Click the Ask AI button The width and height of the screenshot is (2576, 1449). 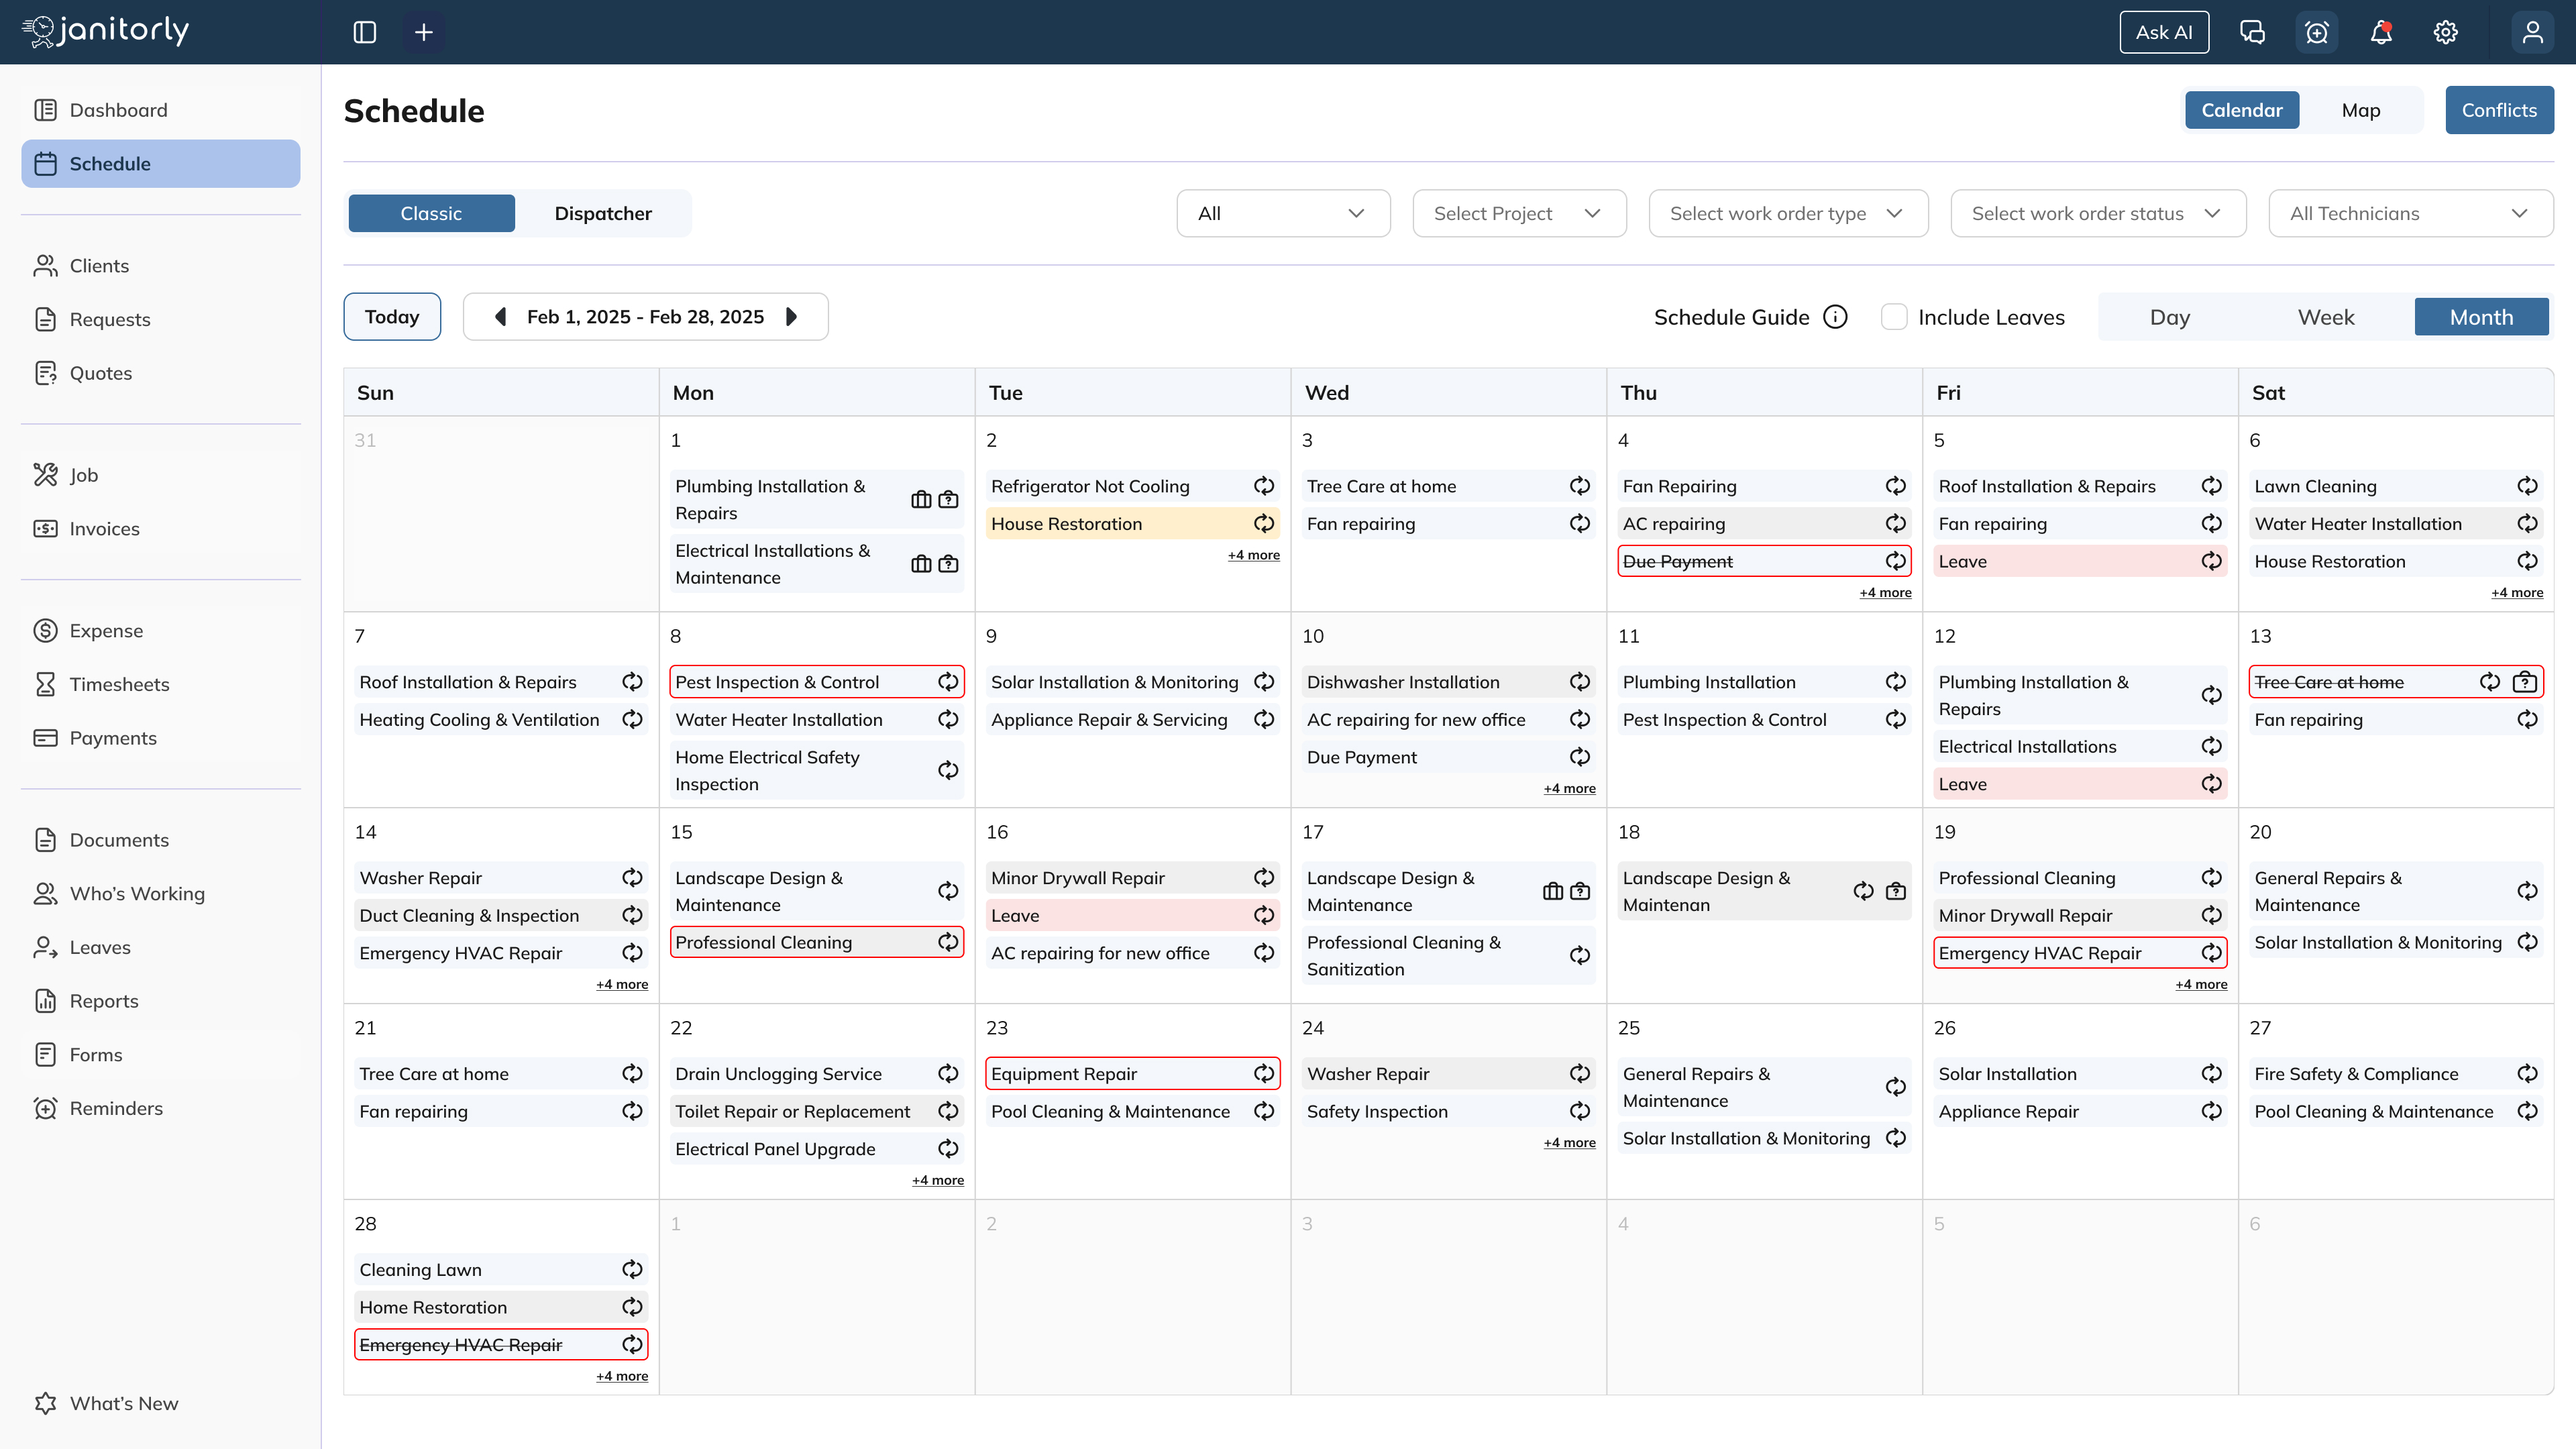(2164, 32)
